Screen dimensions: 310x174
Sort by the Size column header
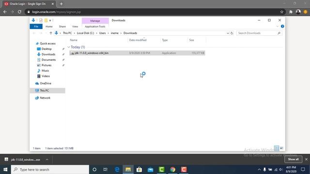pos(192,40)
